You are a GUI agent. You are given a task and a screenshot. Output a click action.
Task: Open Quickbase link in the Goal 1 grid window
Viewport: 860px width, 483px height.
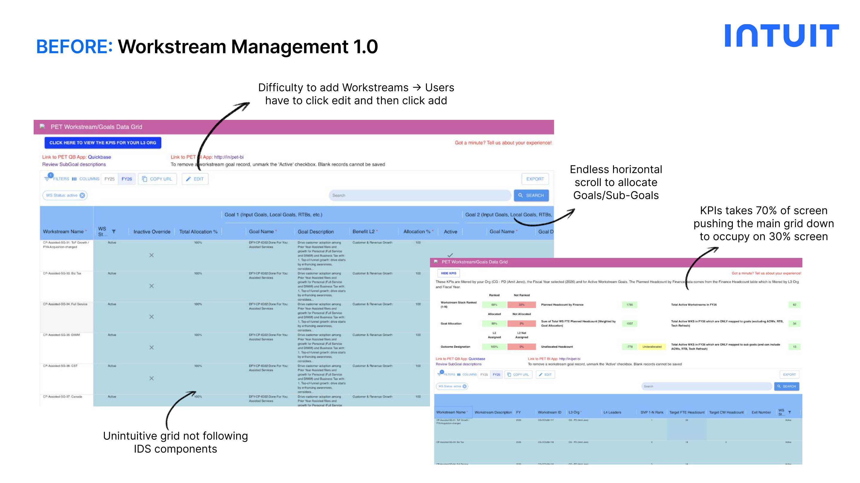click(99, 157)
